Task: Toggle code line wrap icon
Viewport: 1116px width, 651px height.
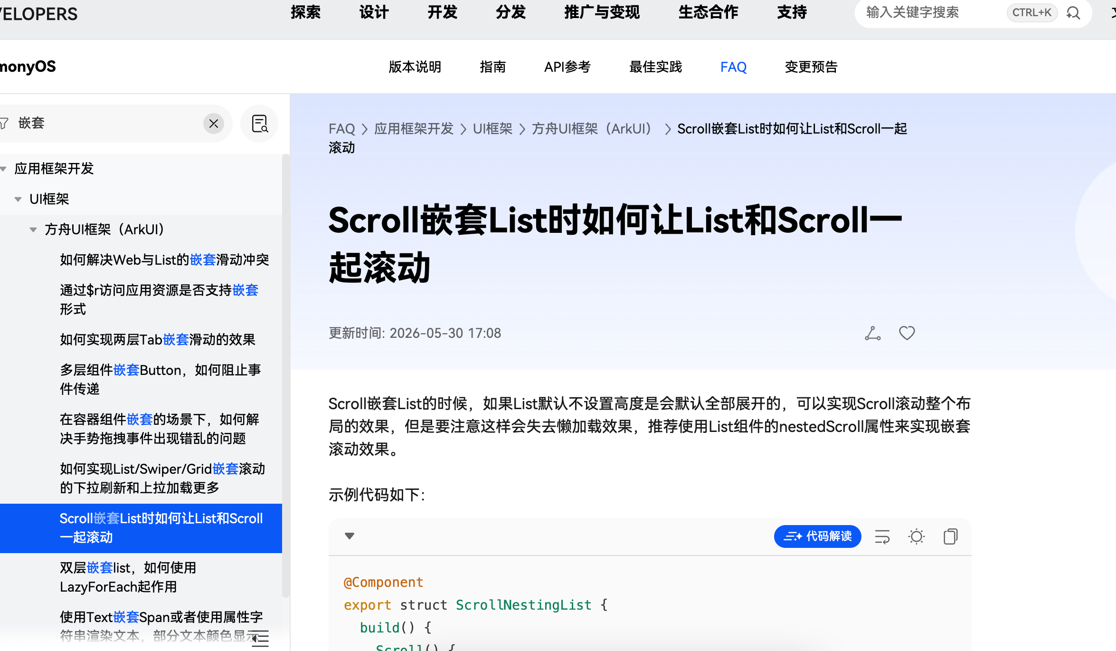Action: [x=882, y=536]
